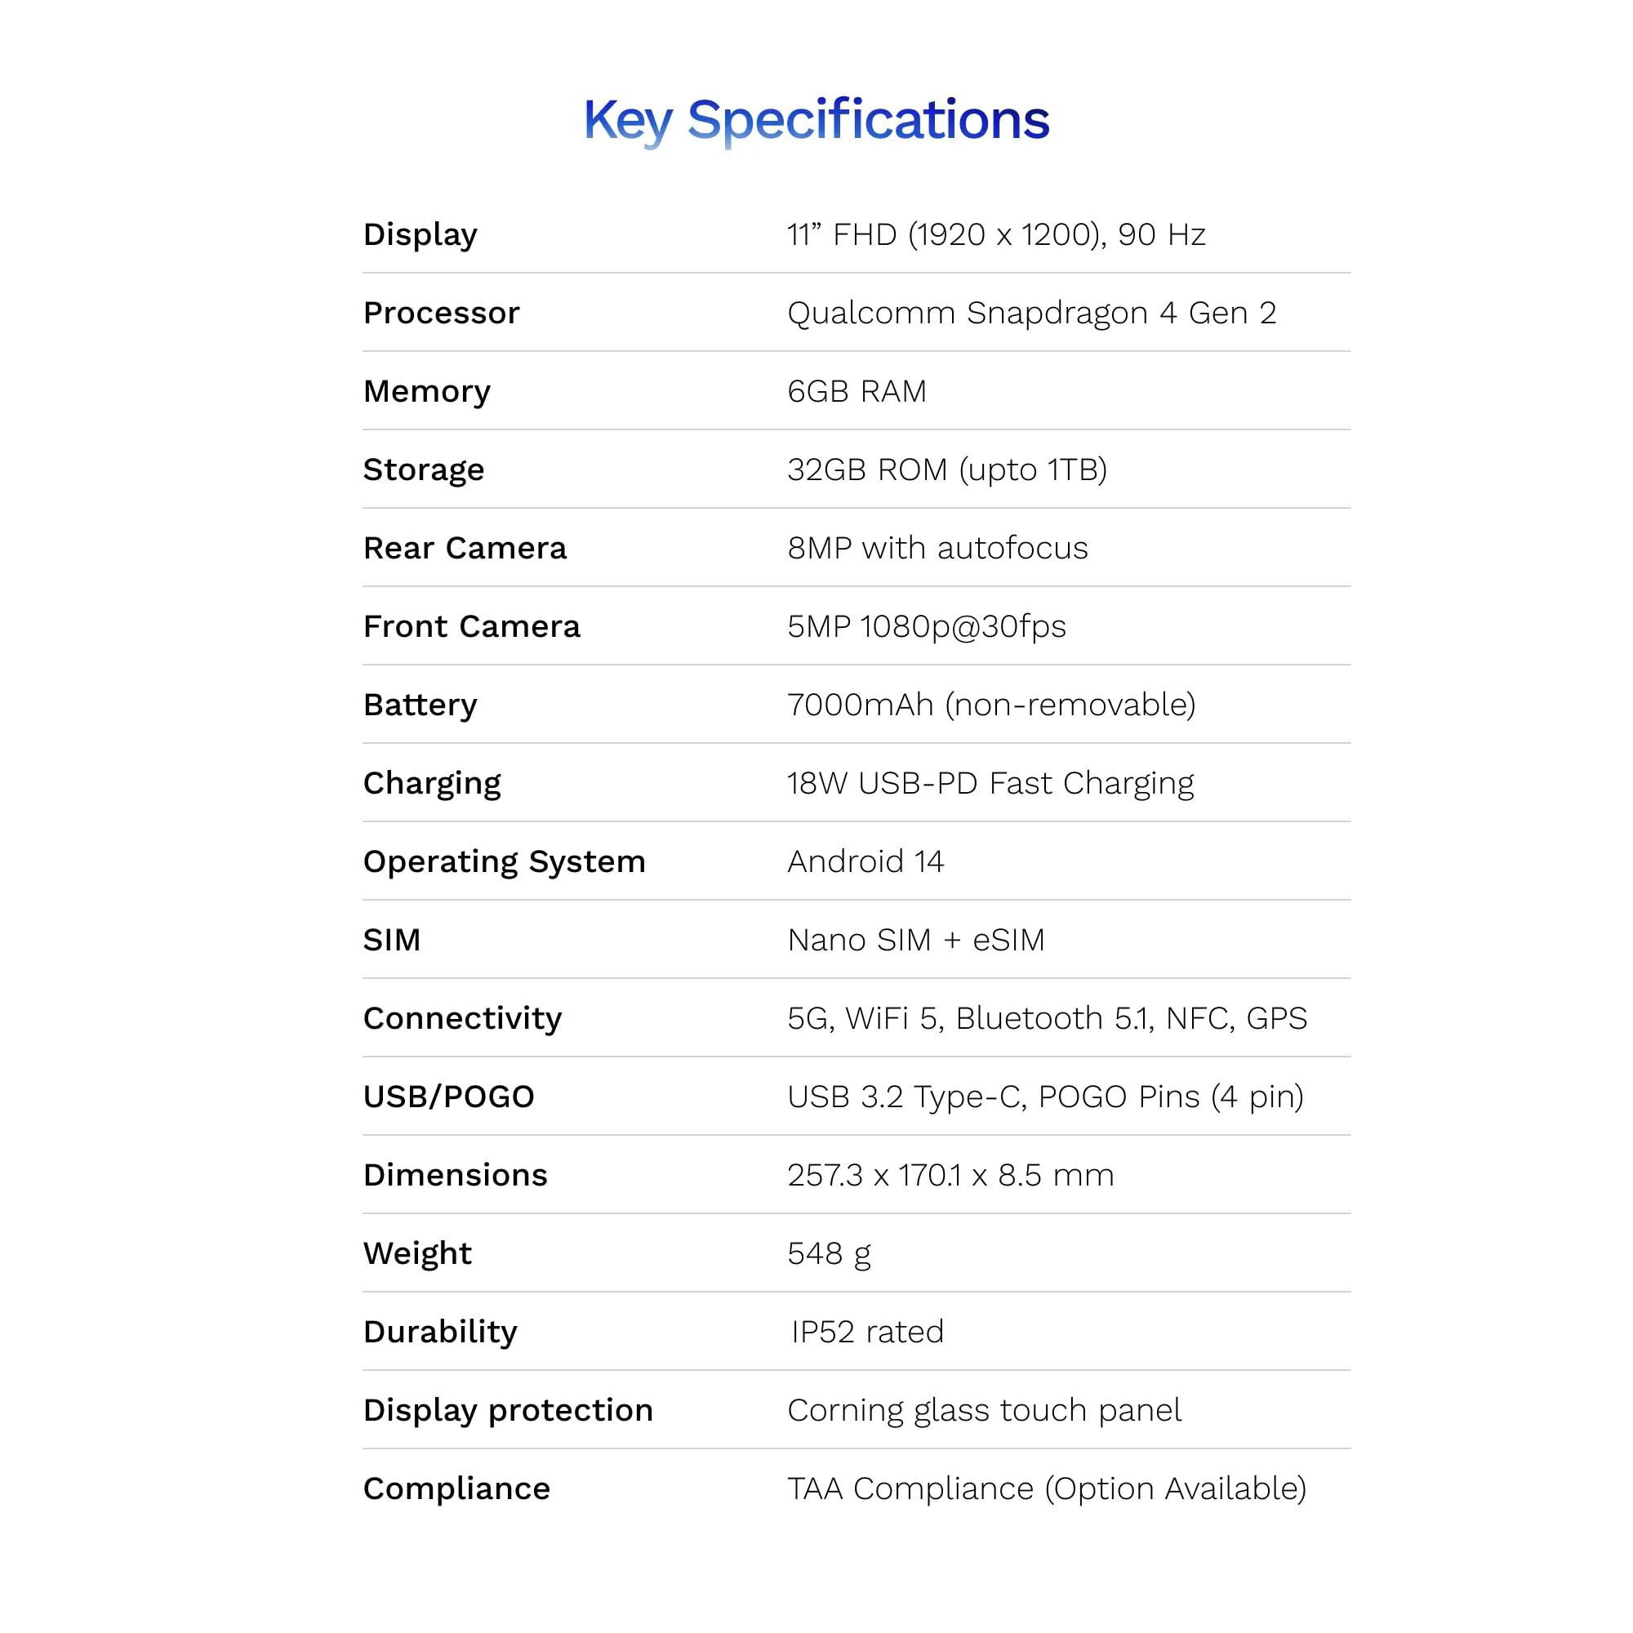
Task: Click the 11" FHD display value
Action: (x=995, y=235)
